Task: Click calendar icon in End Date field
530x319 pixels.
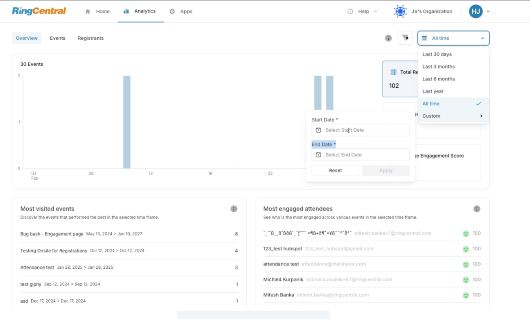Action: tap(318, 155)
